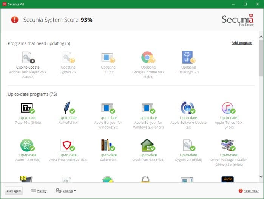Screen dimensions: 264x199
Task: Click the 'CrashPlan 4.x (64bit)' label
Action: [x=148, y=160]
